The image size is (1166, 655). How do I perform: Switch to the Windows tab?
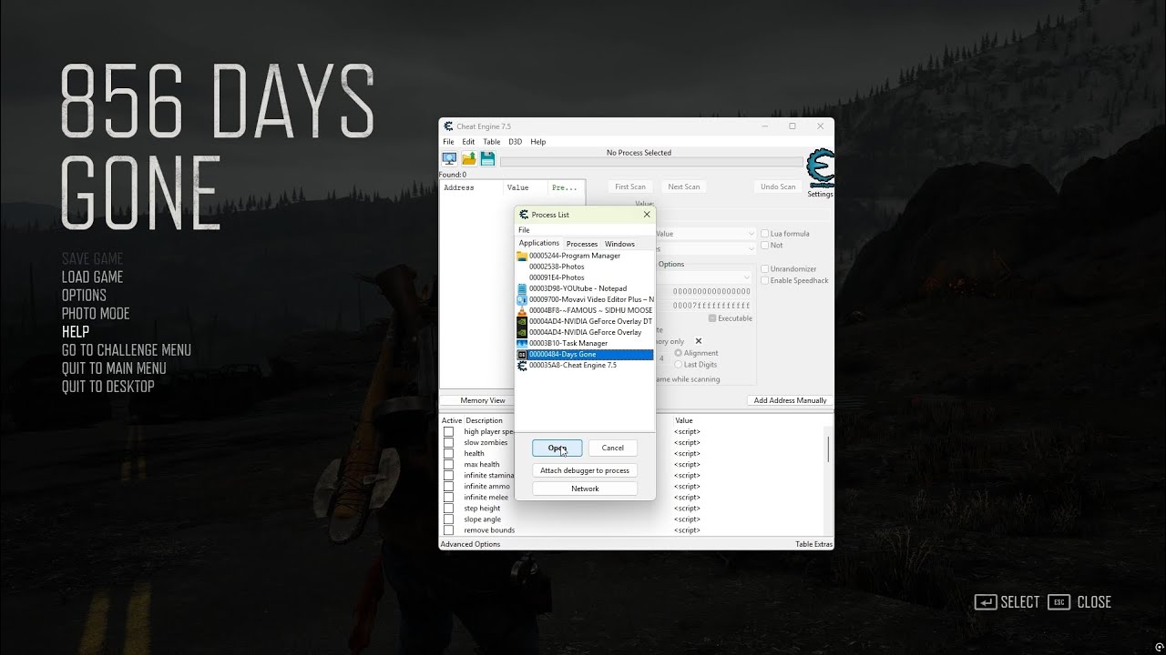pos(619,244)
